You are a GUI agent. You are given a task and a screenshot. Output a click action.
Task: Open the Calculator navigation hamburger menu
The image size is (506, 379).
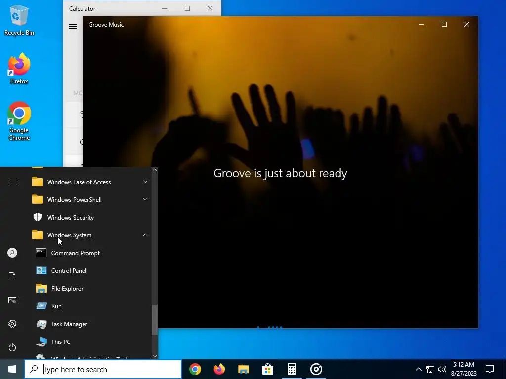point(73,27)
